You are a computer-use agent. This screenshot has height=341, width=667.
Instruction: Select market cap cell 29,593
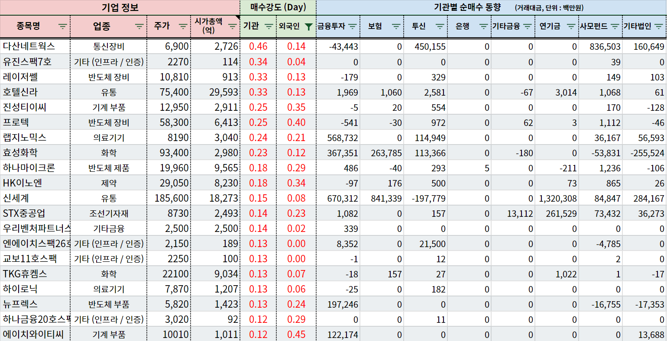pyautogui.click(x=215, y=92)
